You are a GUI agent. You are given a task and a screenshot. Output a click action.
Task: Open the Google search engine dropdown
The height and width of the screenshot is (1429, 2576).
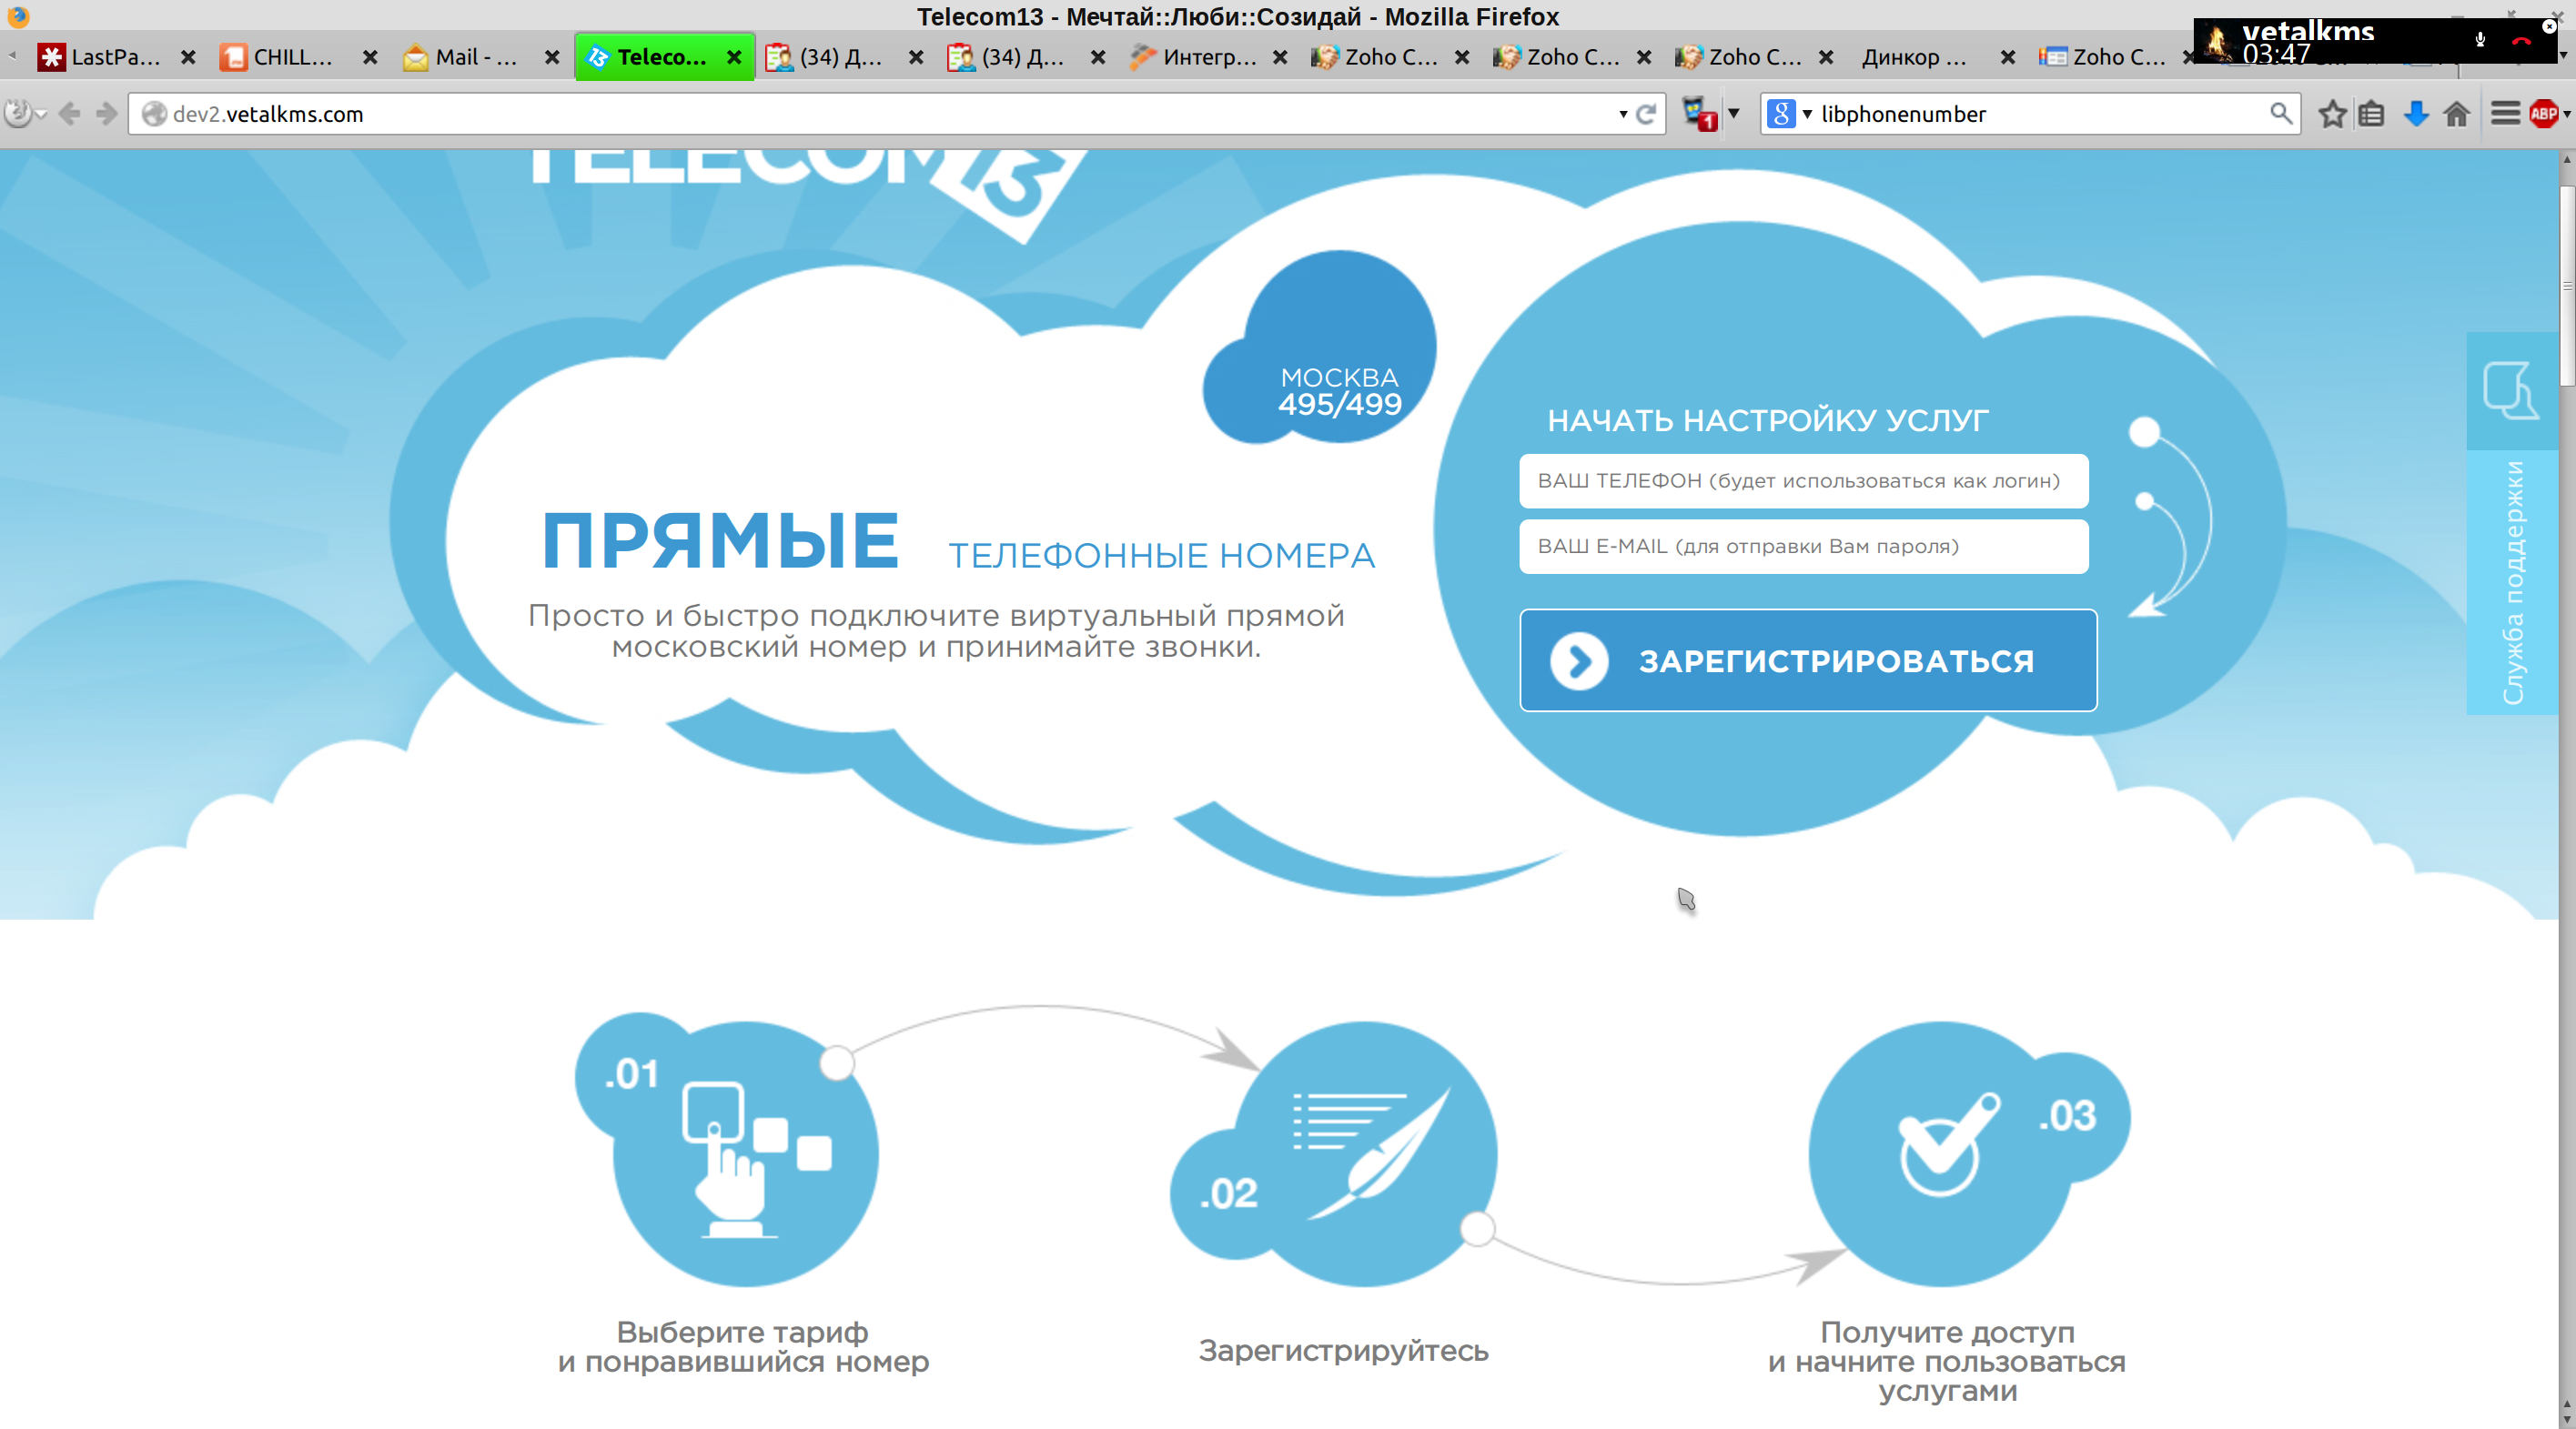pyautogui.click(x=1807, y=114)
